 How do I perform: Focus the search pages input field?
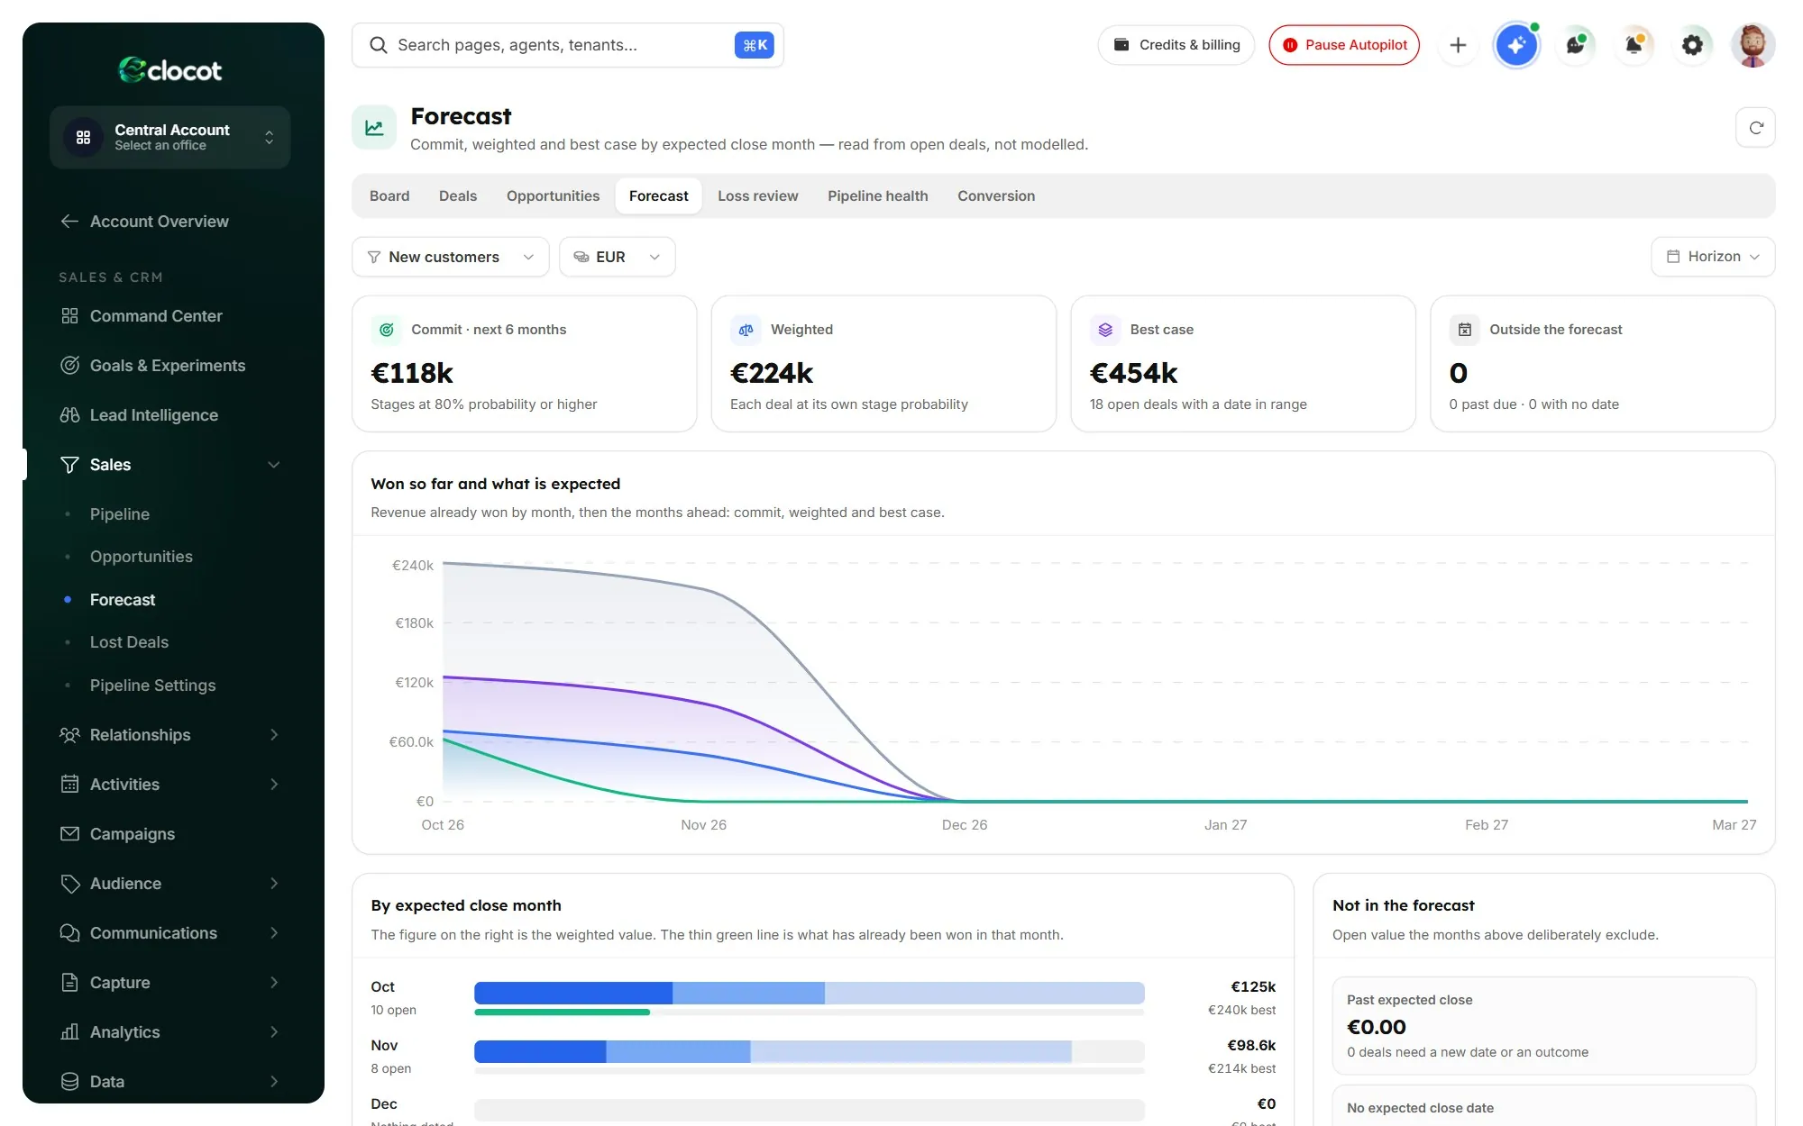point(568,45)
